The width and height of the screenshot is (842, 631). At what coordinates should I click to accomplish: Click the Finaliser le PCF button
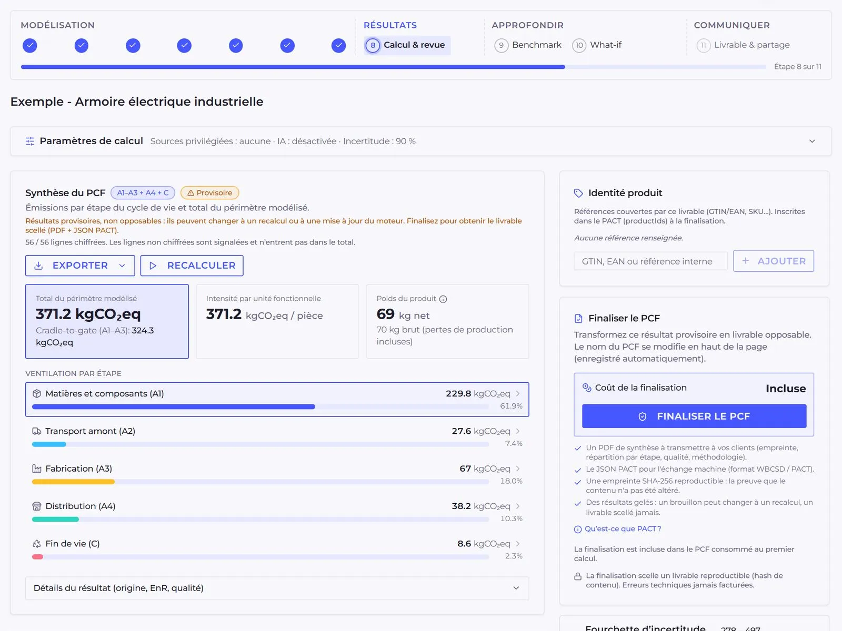tap(694, 416)
